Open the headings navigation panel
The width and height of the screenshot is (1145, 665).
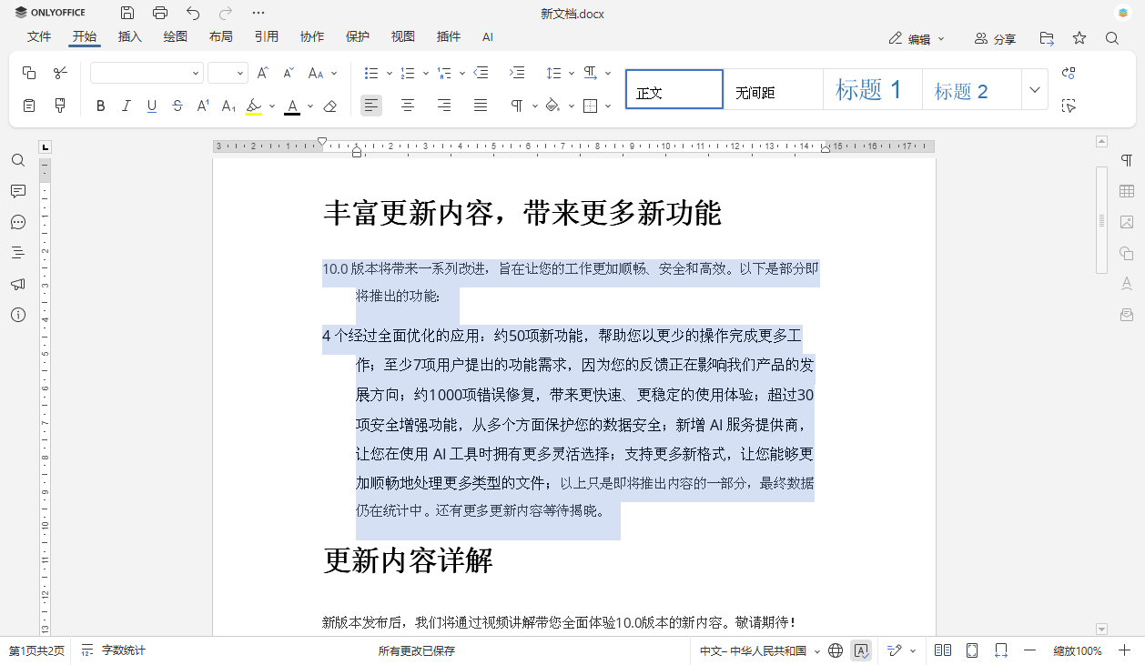(x=17, y=253)
